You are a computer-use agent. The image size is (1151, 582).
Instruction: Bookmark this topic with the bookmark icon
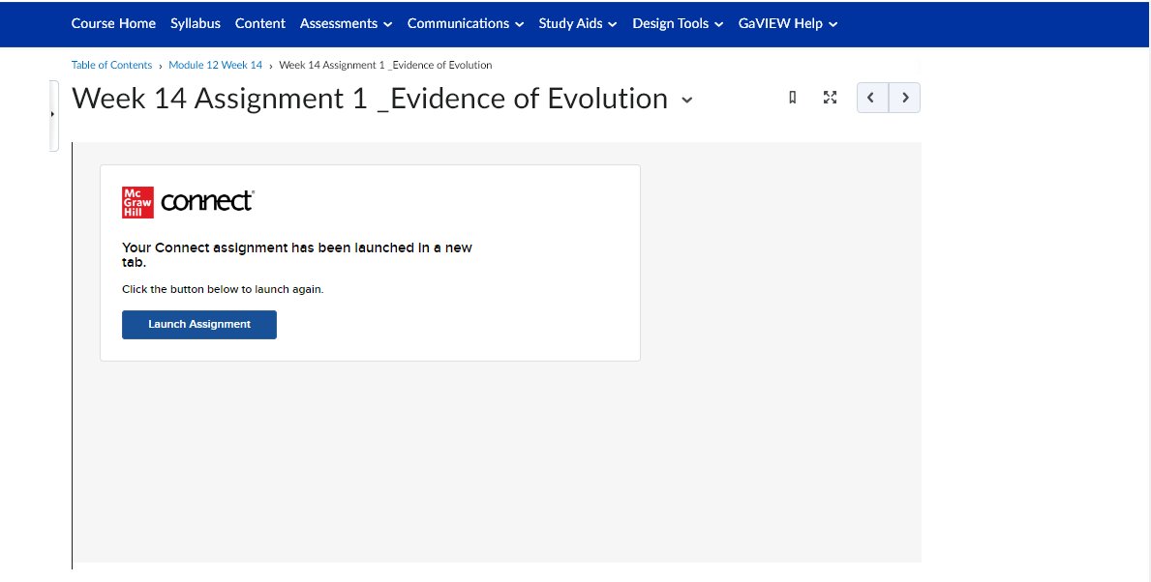click(x=792, y=98)
